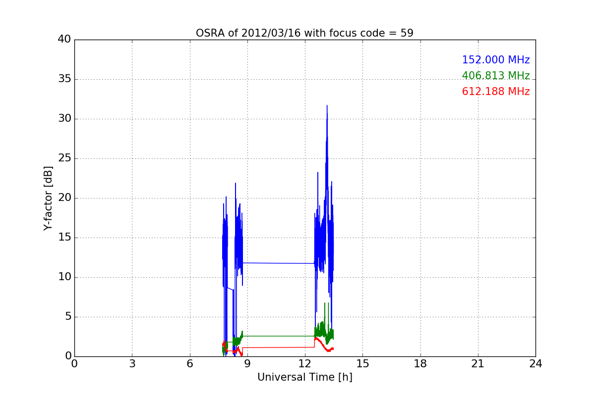
Task: Click y-axis tick label 40
Action: [x=64, y=40]
